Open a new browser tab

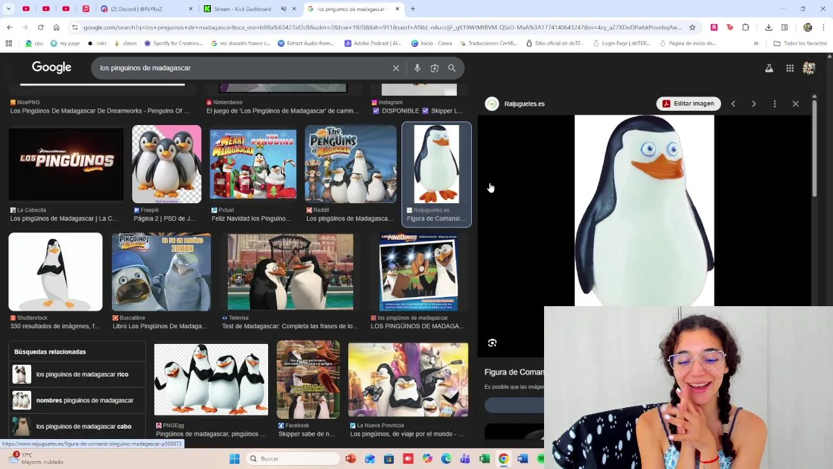coord(413,9)
